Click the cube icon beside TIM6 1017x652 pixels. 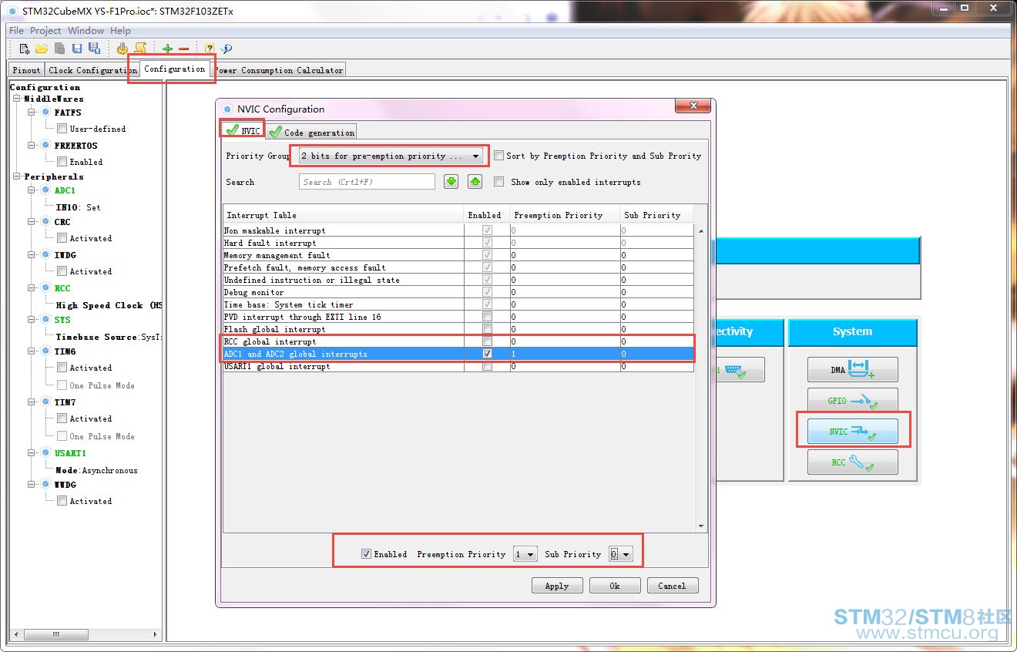pyautogui.click(x=45, y=351)
